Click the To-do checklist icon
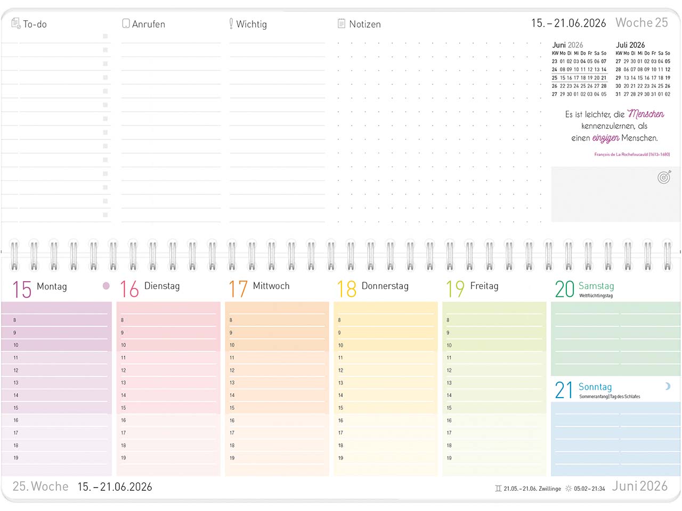Viewport: 682px width, 511px height. pyautogui.click(x=16, y=23)
